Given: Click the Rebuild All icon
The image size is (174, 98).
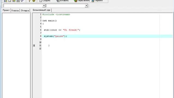Looking at the screenshot, I should [x=18, y=1].
